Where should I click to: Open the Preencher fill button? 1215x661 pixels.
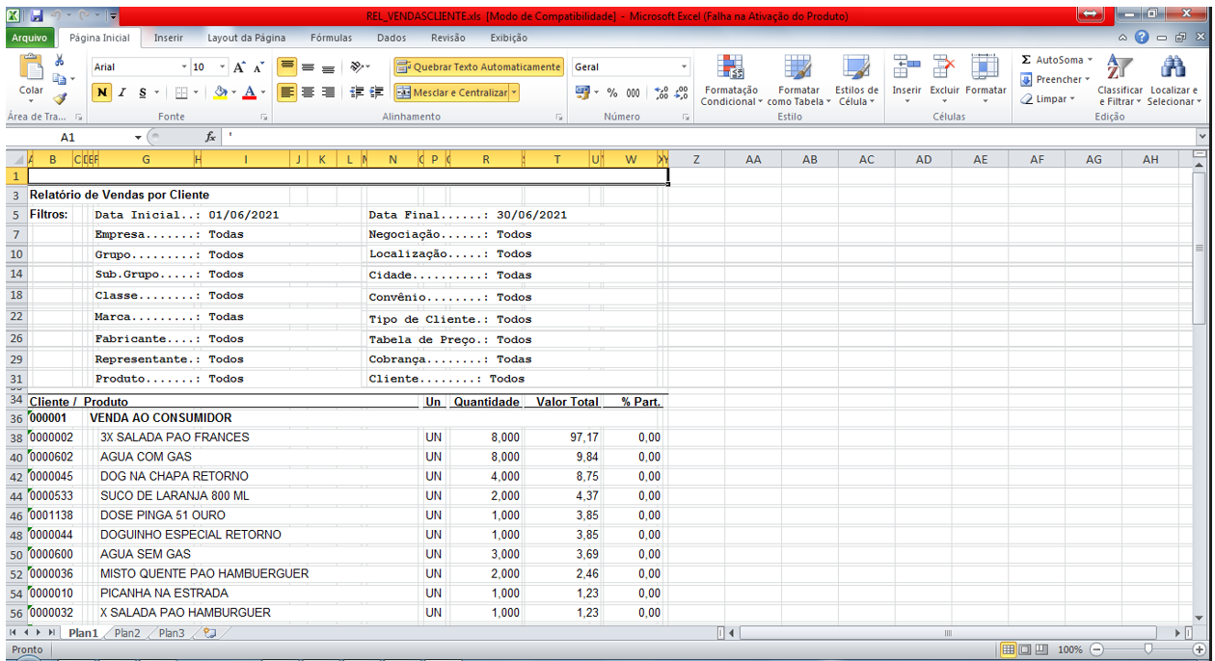(1055, 79)
